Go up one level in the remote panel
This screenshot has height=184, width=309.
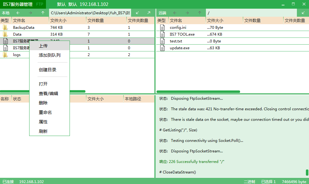(200, 13)
